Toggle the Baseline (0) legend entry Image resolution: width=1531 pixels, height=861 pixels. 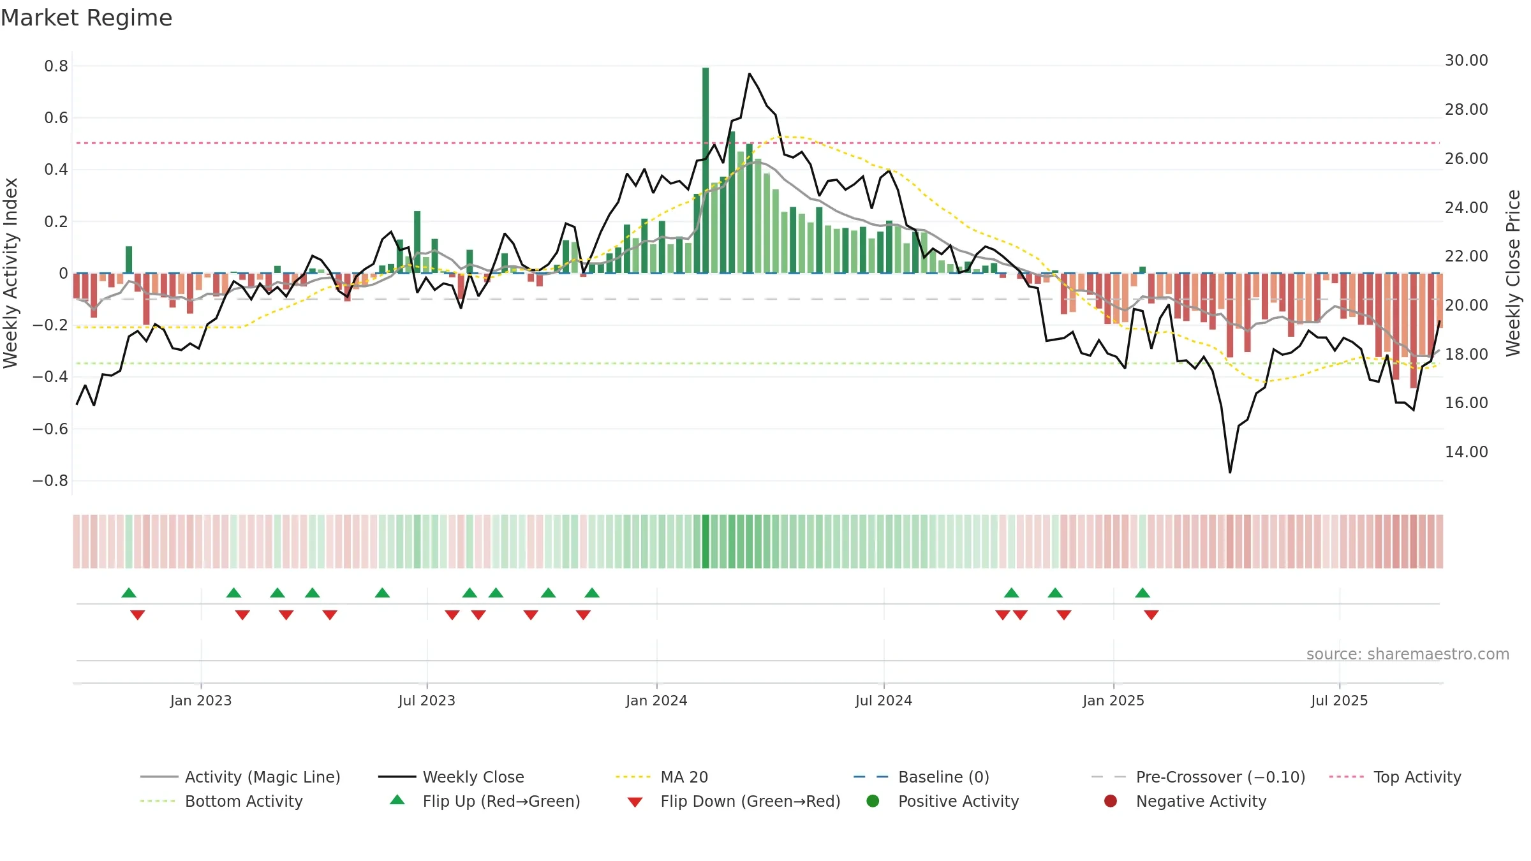tap(921, 777)
